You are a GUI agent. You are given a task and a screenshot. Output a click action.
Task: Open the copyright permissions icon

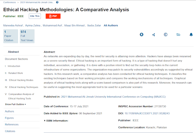pos(166,34)
